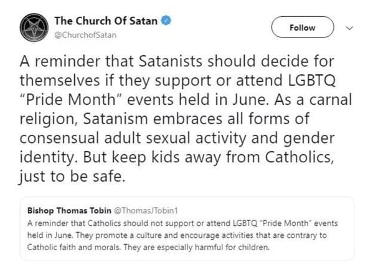Click the blue verified badge
Viewport: 373px width, 264px height.
click(166, 21)
